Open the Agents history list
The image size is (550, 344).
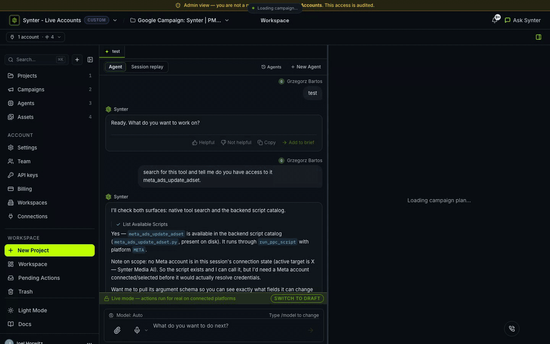[x=271, y=67]
